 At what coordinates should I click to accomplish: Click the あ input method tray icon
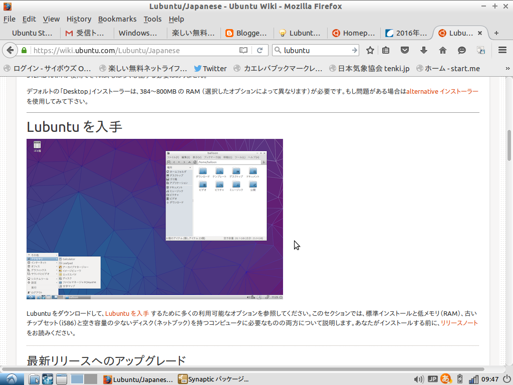point(446,379)
